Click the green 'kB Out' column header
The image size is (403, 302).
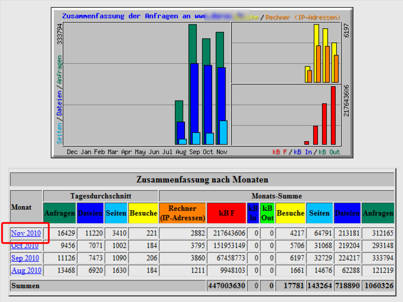(267, 213)
